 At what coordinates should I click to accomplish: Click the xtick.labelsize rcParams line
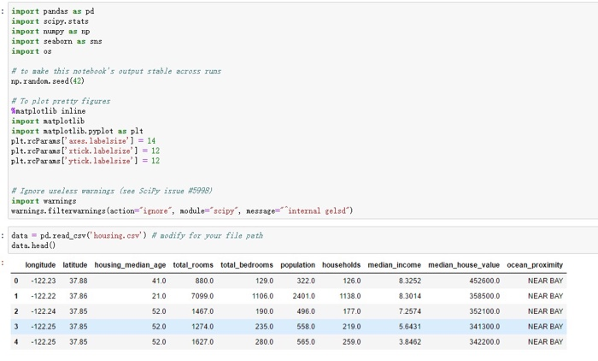[x=85, y=151]
